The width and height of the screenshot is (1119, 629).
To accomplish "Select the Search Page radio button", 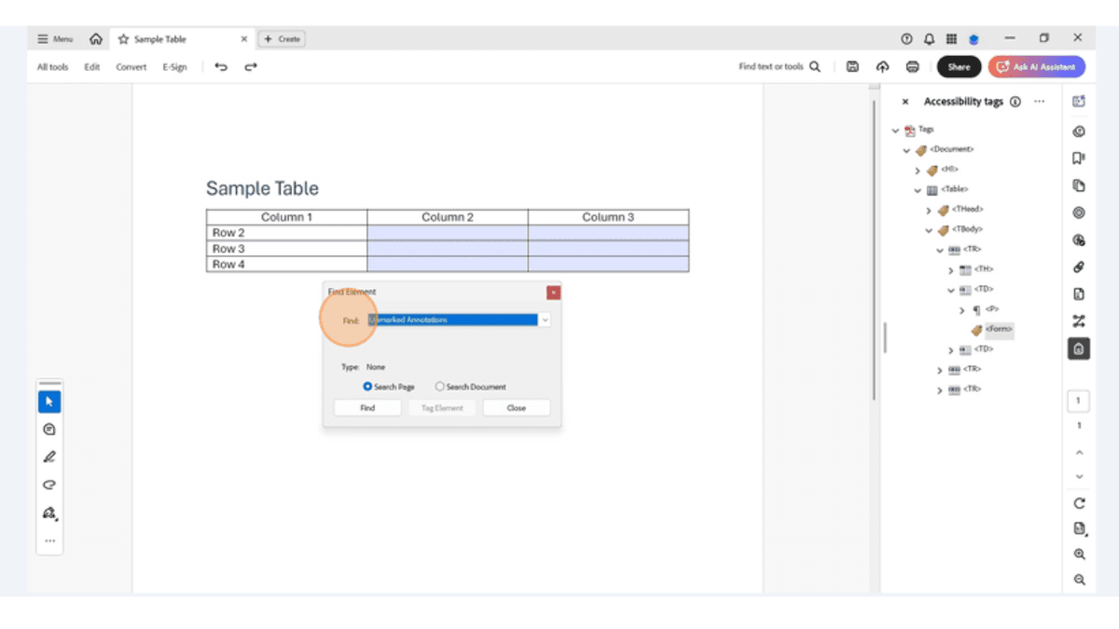I will [366, 386].
